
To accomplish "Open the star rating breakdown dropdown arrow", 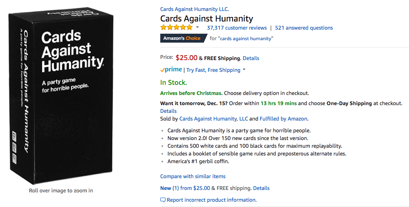I will (x=198, y=28).
